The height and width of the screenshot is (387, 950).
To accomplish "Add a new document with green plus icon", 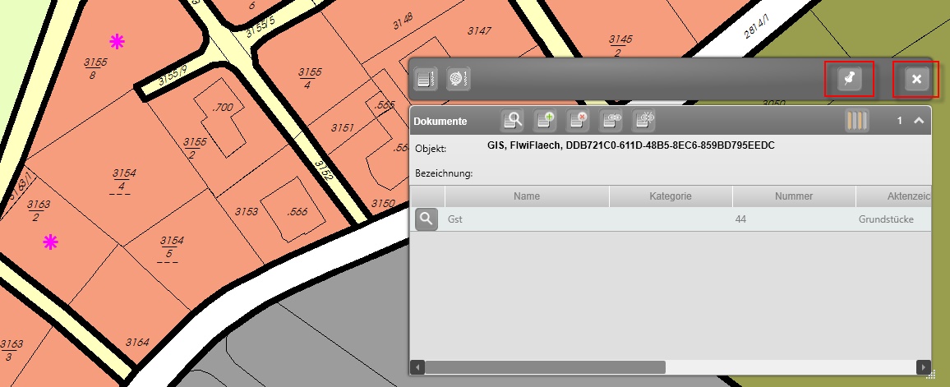I will [545, 121].
